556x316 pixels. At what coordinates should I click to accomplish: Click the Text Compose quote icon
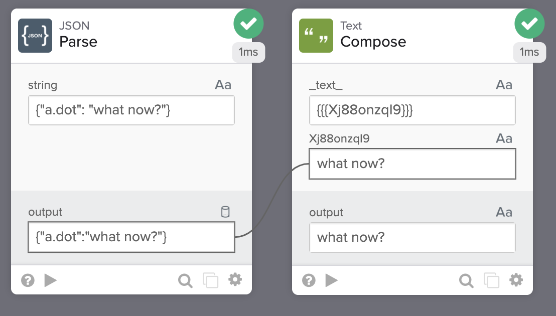point(316,36)
